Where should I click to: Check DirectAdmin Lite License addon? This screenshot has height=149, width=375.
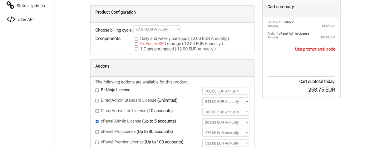[97, 111]
